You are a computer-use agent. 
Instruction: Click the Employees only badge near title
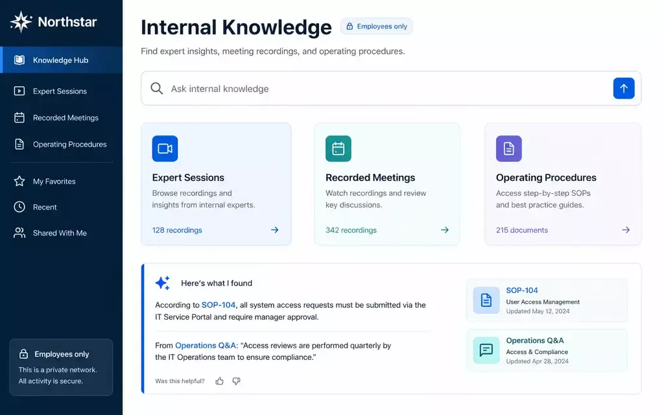377,26
